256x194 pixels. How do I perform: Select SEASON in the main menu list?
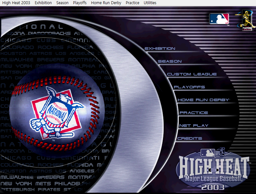pos(169,61)
